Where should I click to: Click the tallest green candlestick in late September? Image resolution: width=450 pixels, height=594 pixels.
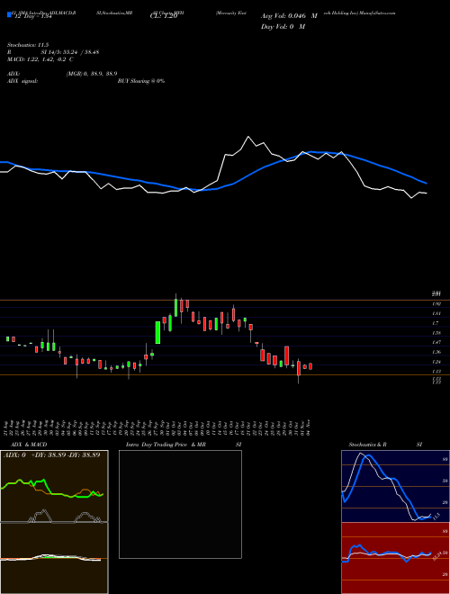158,333
